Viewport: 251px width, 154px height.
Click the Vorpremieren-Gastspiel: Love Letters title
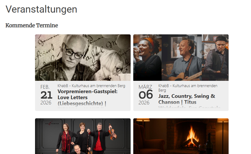[x=87, y=94]
